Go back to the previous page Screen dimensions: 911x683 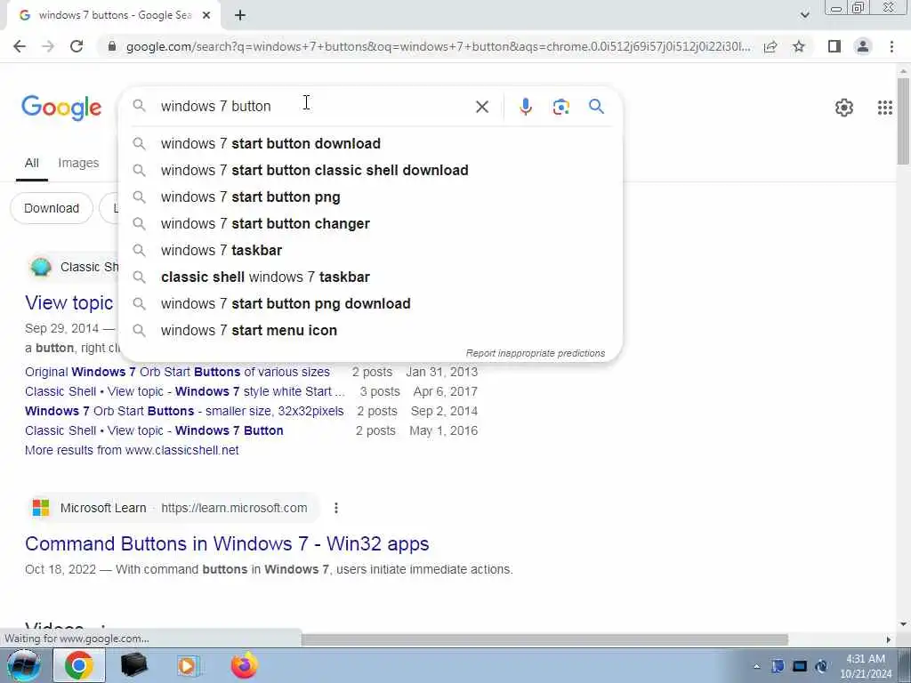coord(20,46)
